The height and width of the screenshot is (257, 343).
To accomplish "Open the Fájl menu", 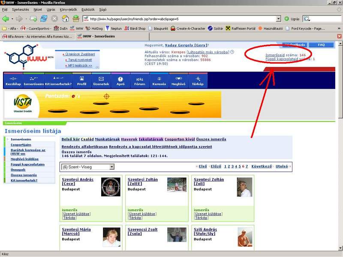I will [5, 9].
